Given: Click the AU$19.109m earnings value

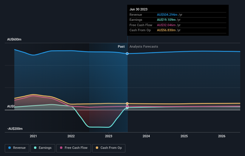Looking at the screenshot, I should (x=166, y=20).
